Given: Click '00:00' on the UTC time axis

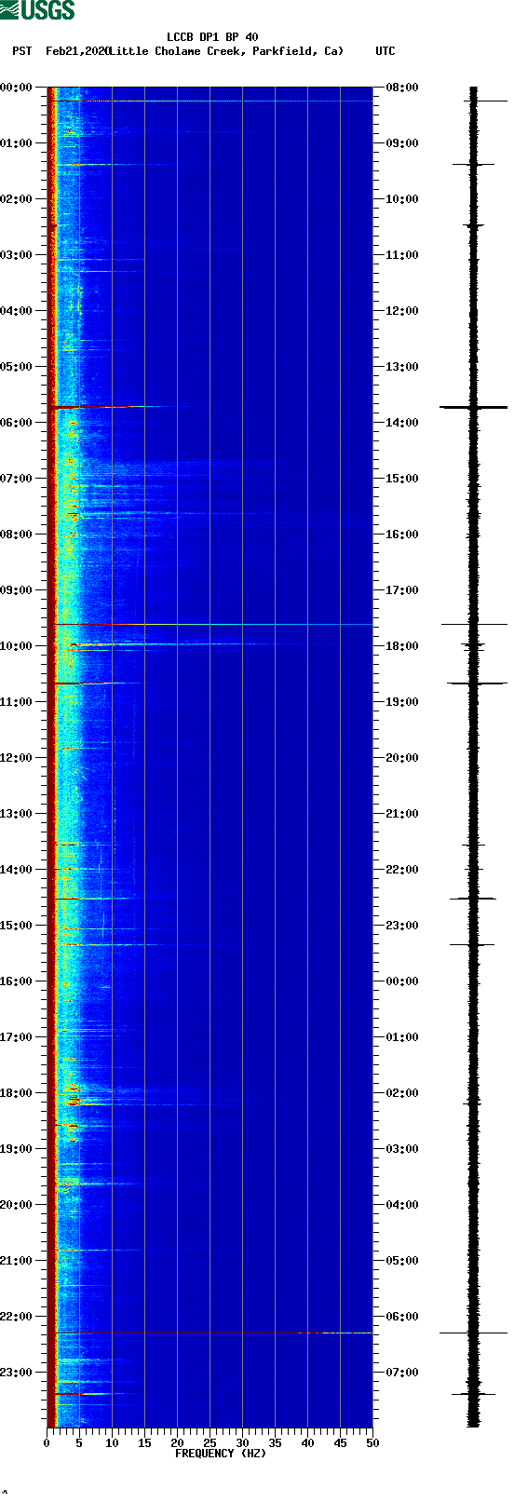Looking at the screenshot, I should click(402, 981).
